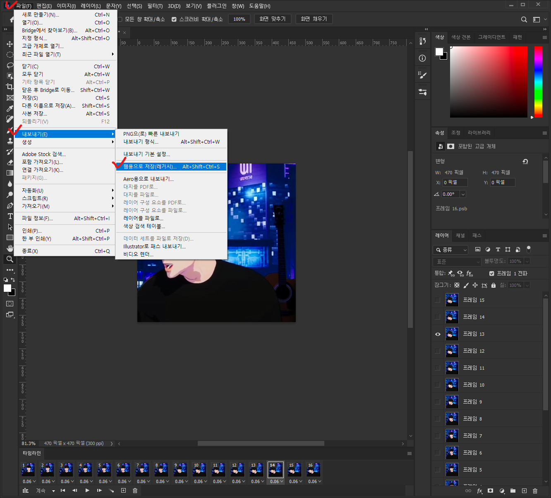Expand 최근 파일 열기 submenu
The width and height of the screenshot is (551, 498).
[66, 54]
